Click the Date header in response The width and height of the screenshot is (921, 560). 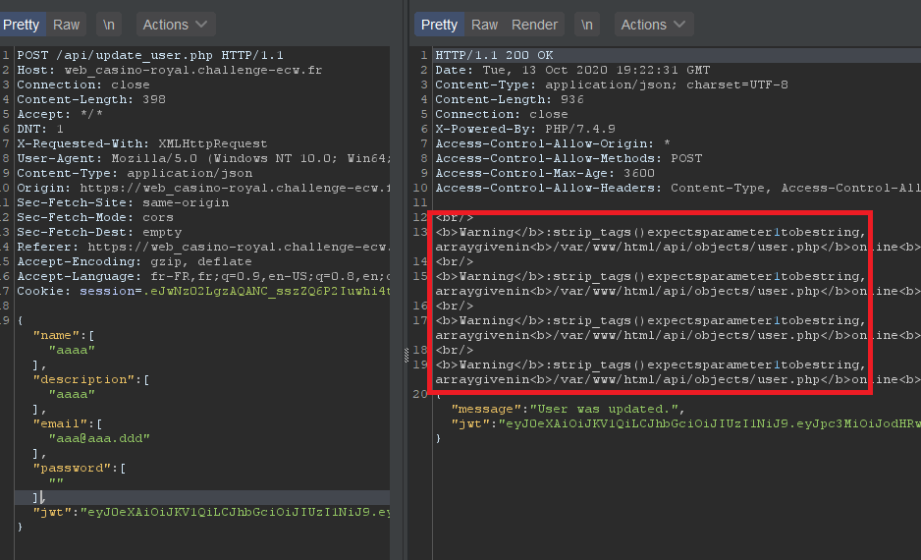(572, 70)
